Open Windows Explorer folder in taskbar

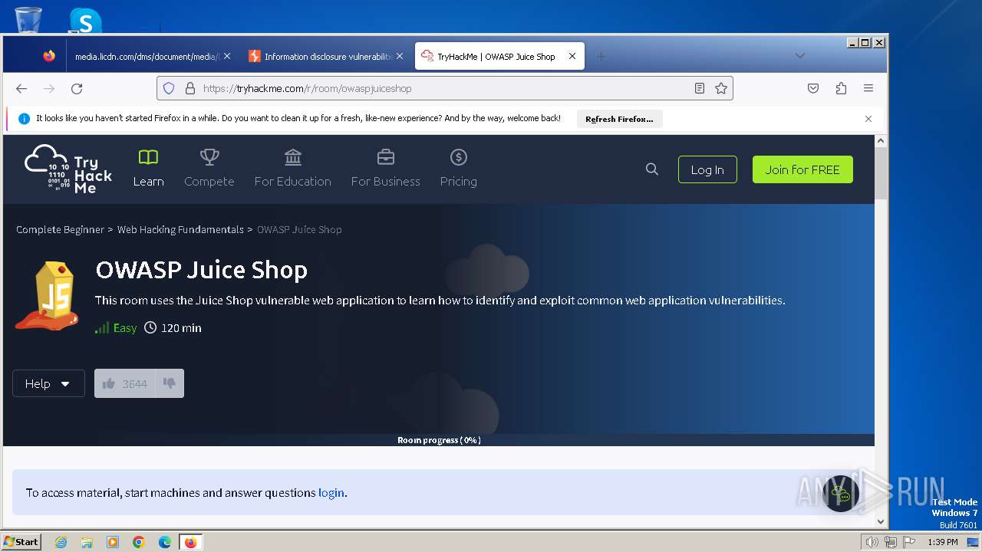tap(87, 542)
